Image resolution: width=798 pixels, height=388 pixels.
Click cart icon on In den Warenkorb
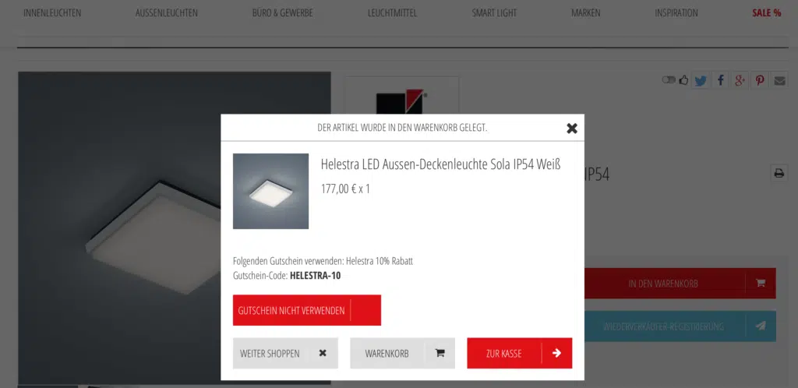(761, 284)
